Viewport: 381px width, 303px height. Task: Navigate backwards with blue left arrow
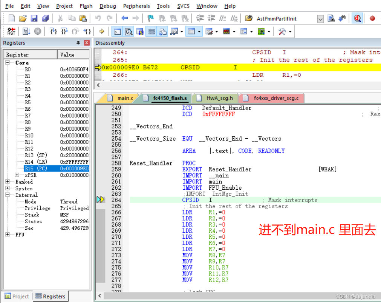(125, 18)
